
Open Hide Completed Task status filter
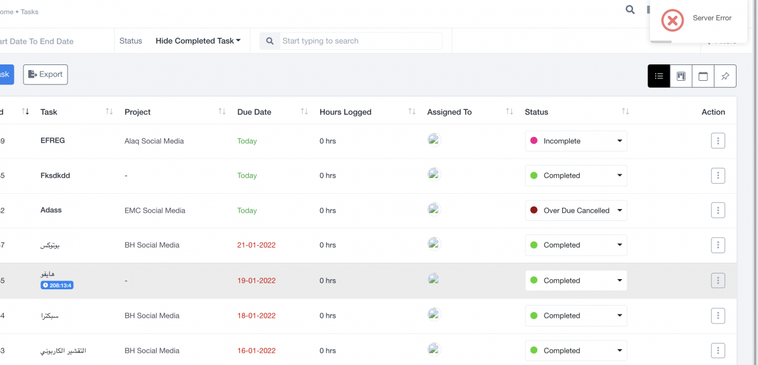click(x=198, y=41)
